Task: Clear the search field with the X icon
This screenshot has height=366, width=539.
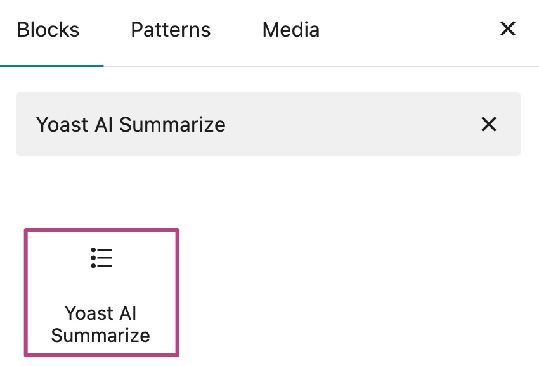Action: [x=488, y=124]
